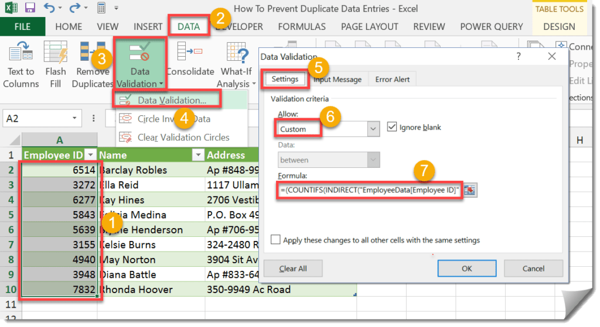The image size is (600, 327).
Task: Enable Apply these changes to all other cells
Action: coord(275,239)
